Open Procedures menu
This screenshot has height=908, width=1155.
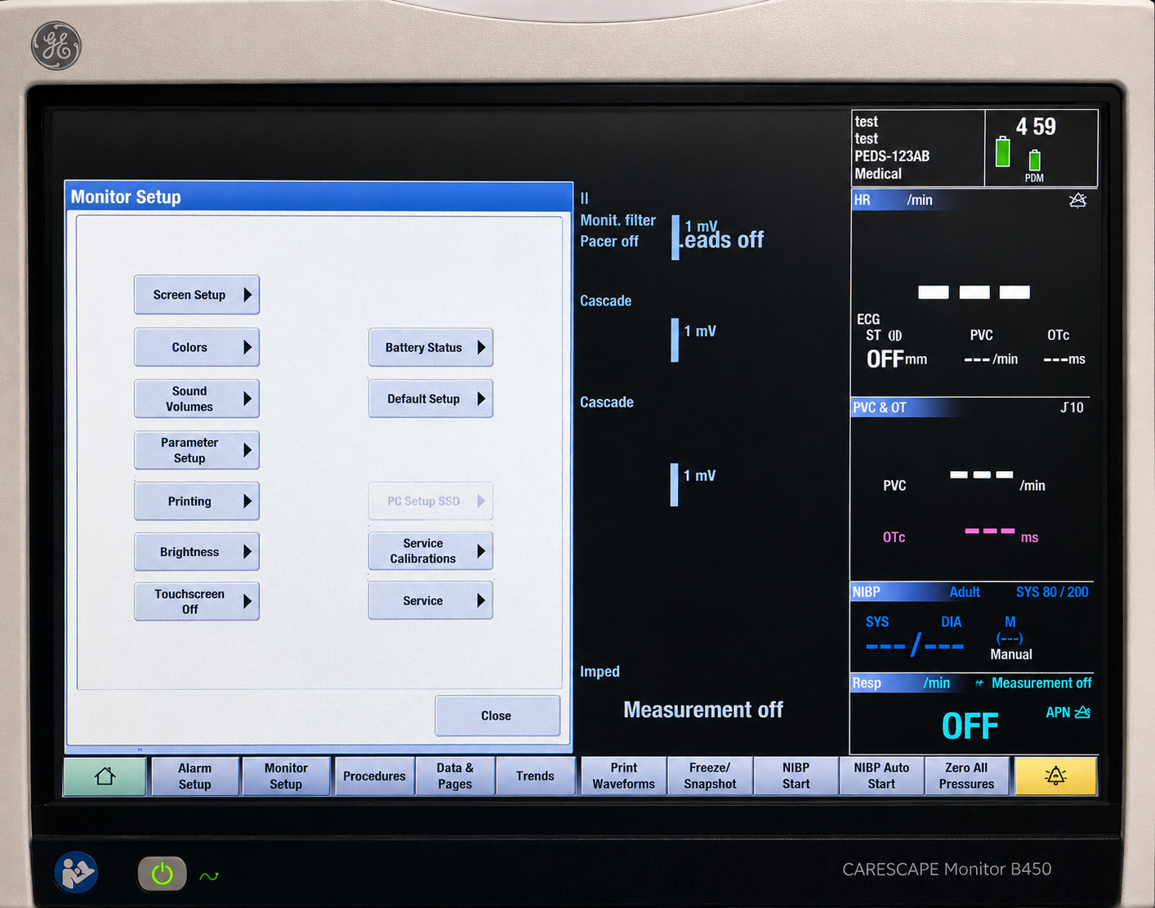[x=374, y=776]
